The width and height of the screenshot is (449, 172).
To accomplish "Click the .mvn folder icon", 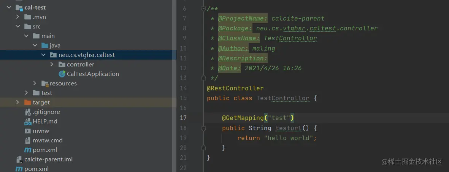I will [28, 17].
